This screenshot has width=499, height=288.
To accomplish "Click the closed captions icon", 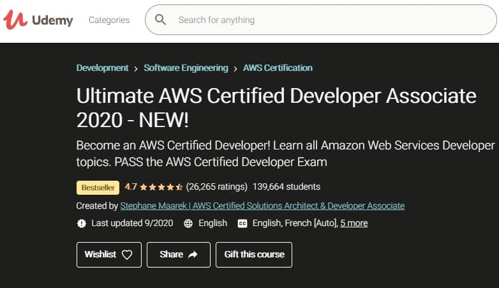I will pyautogui.click(x=242, y=224).
